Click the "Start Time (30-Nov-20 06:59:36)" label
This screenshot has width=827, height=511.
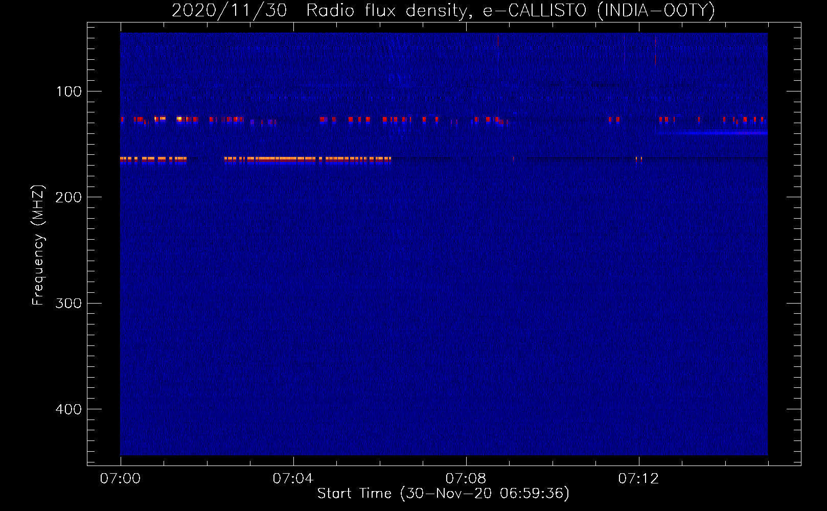443,493
